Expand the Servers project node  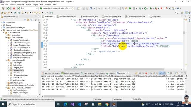(x=1, y=25)
